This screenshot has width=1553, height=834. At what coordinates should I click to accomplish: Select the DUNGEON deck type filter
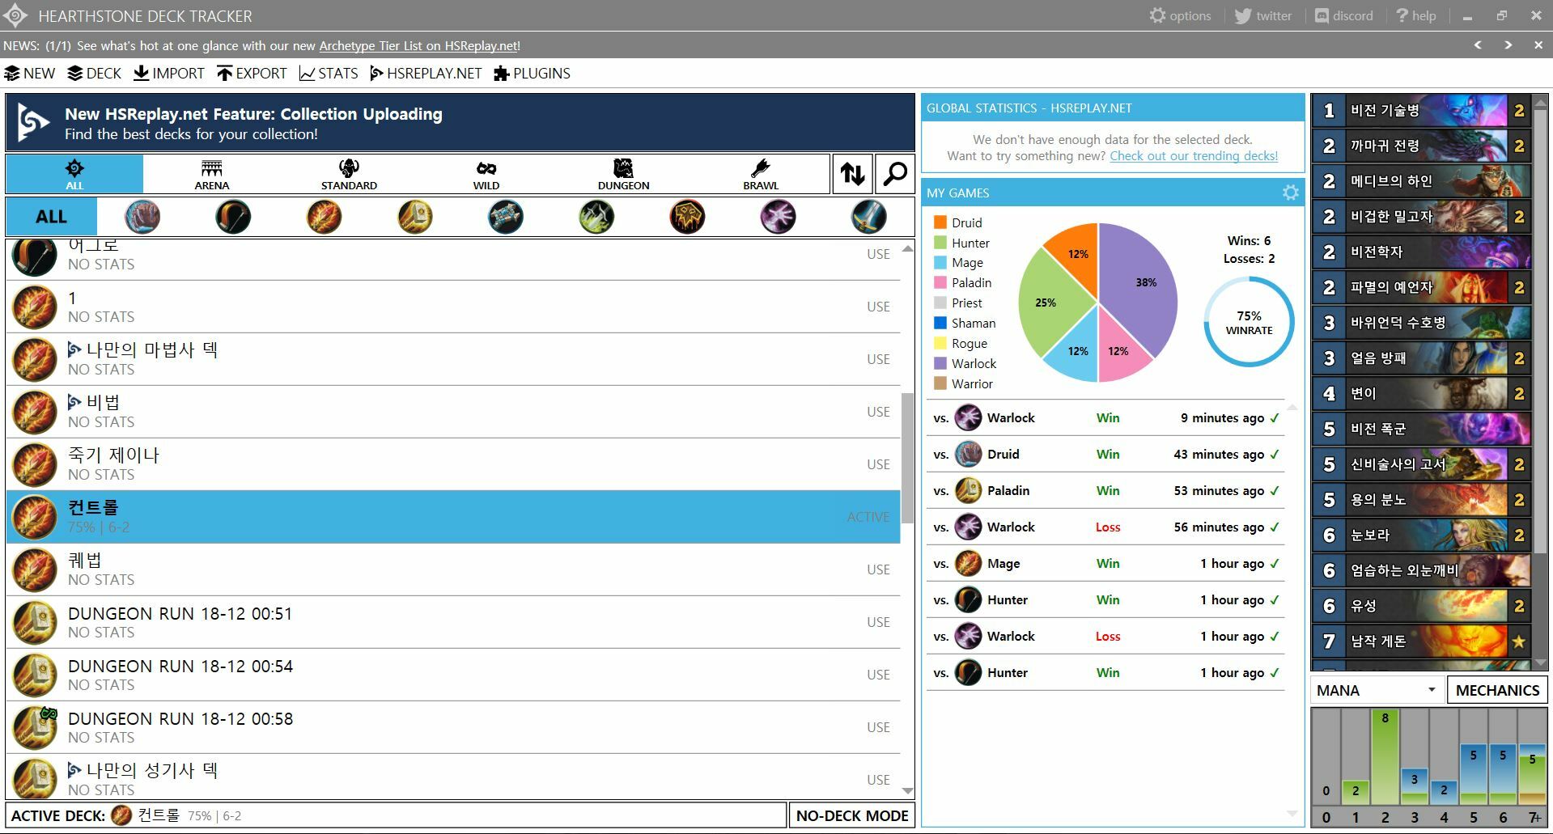pos(623,174)
